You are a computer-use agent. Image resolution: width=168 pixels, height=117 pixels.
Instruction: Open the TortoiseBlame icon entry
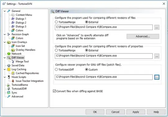[x=9, y=85]
